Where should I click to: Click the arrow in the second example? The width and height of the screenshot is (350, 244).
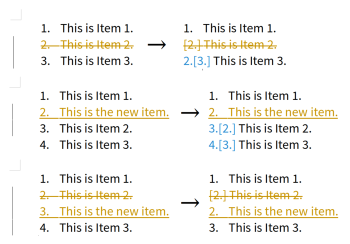[189, 112]
